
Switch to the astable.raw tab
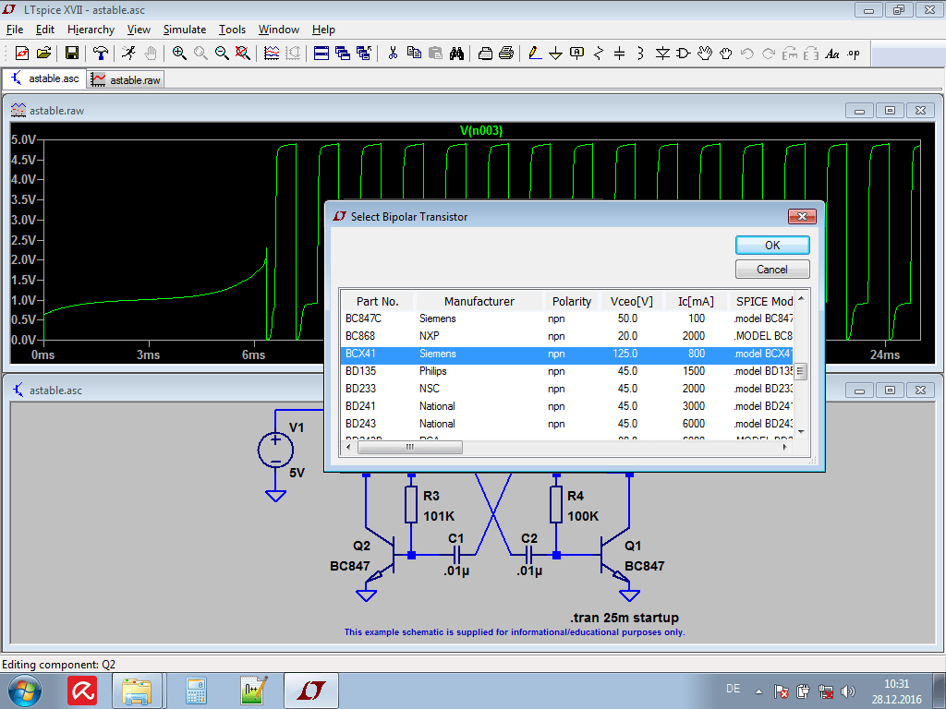pyautogui.click(x=125, y=78)
